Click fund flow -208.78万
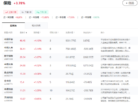This screenshot has height=103, width=138. point(88,90)
